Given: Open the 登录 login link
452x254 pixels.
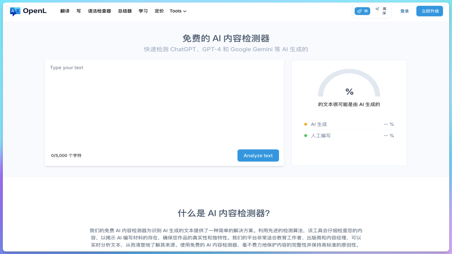Looking at the screenshot, I should [x=404, y=11].
